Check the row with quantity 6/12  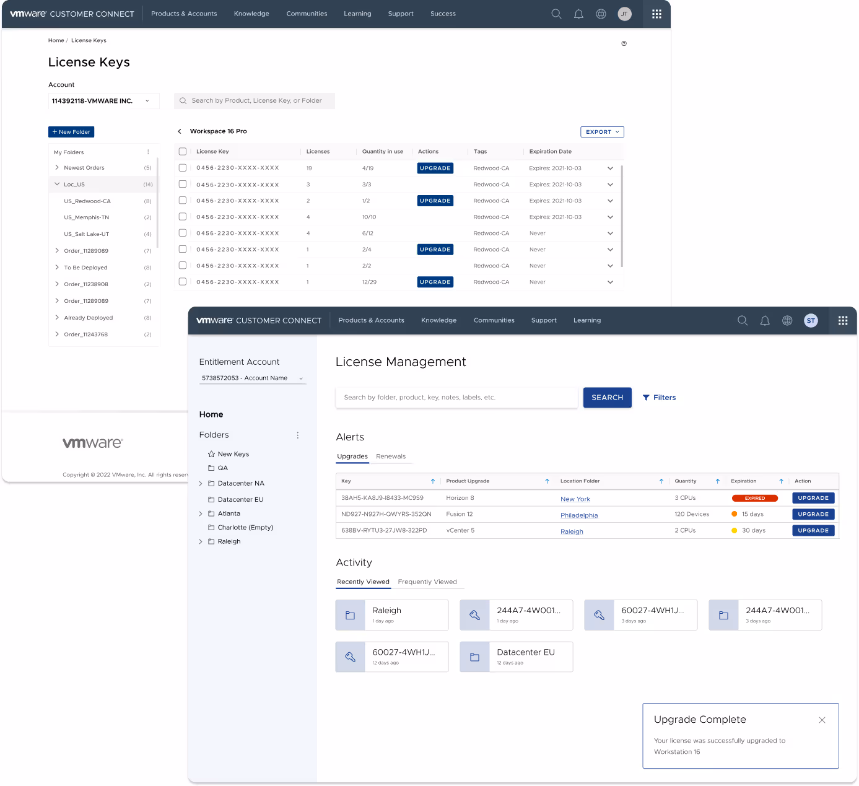tap(183, 233)
